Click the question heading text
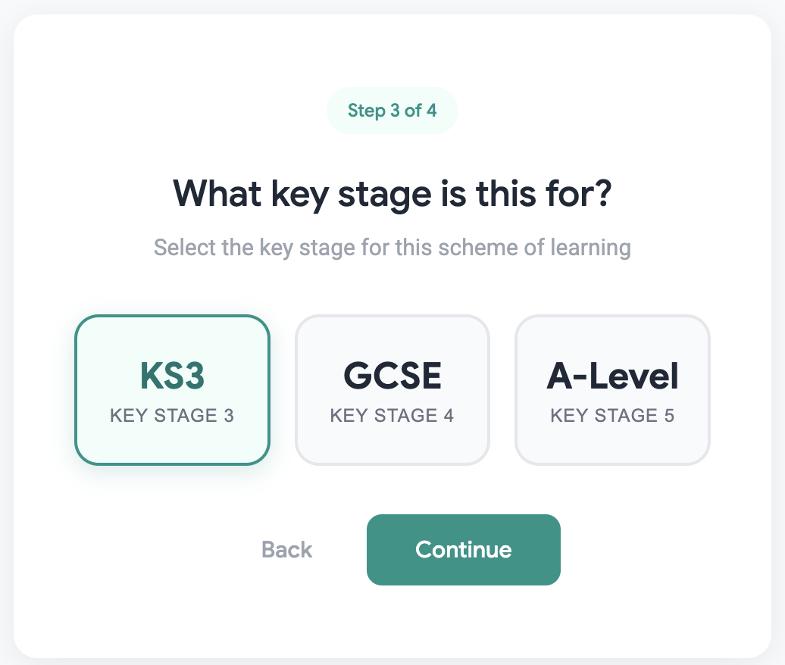This screenshot has height=665, width=785. [392, 193]
